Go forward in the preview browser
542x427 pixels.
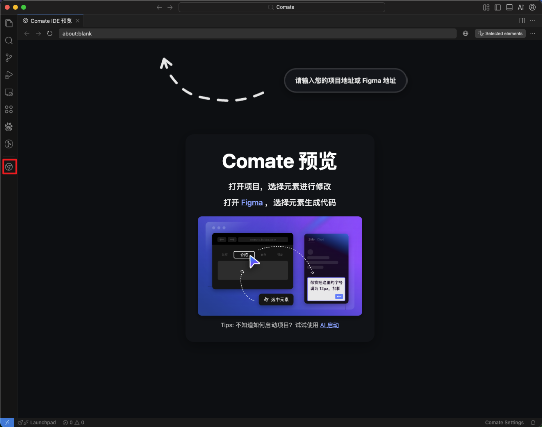(x=38, y=34)
